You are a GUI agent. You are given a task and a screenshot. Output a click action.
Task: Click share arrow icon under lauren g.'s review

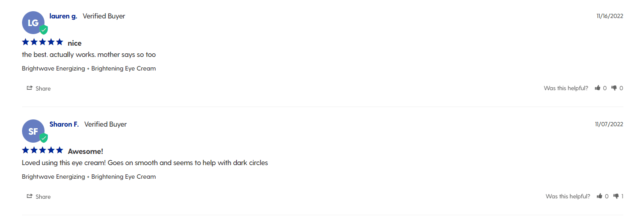tap(29, 88)
